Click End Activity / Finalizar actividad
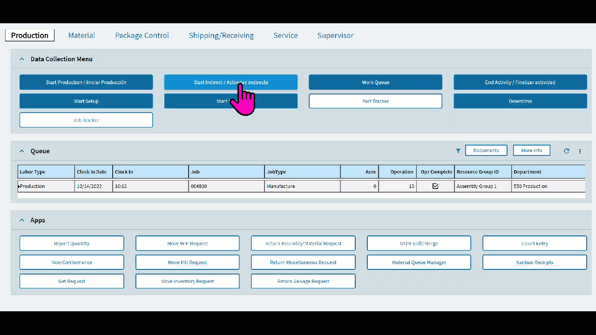This screenshot has height=335, width=596. [520, 82]
